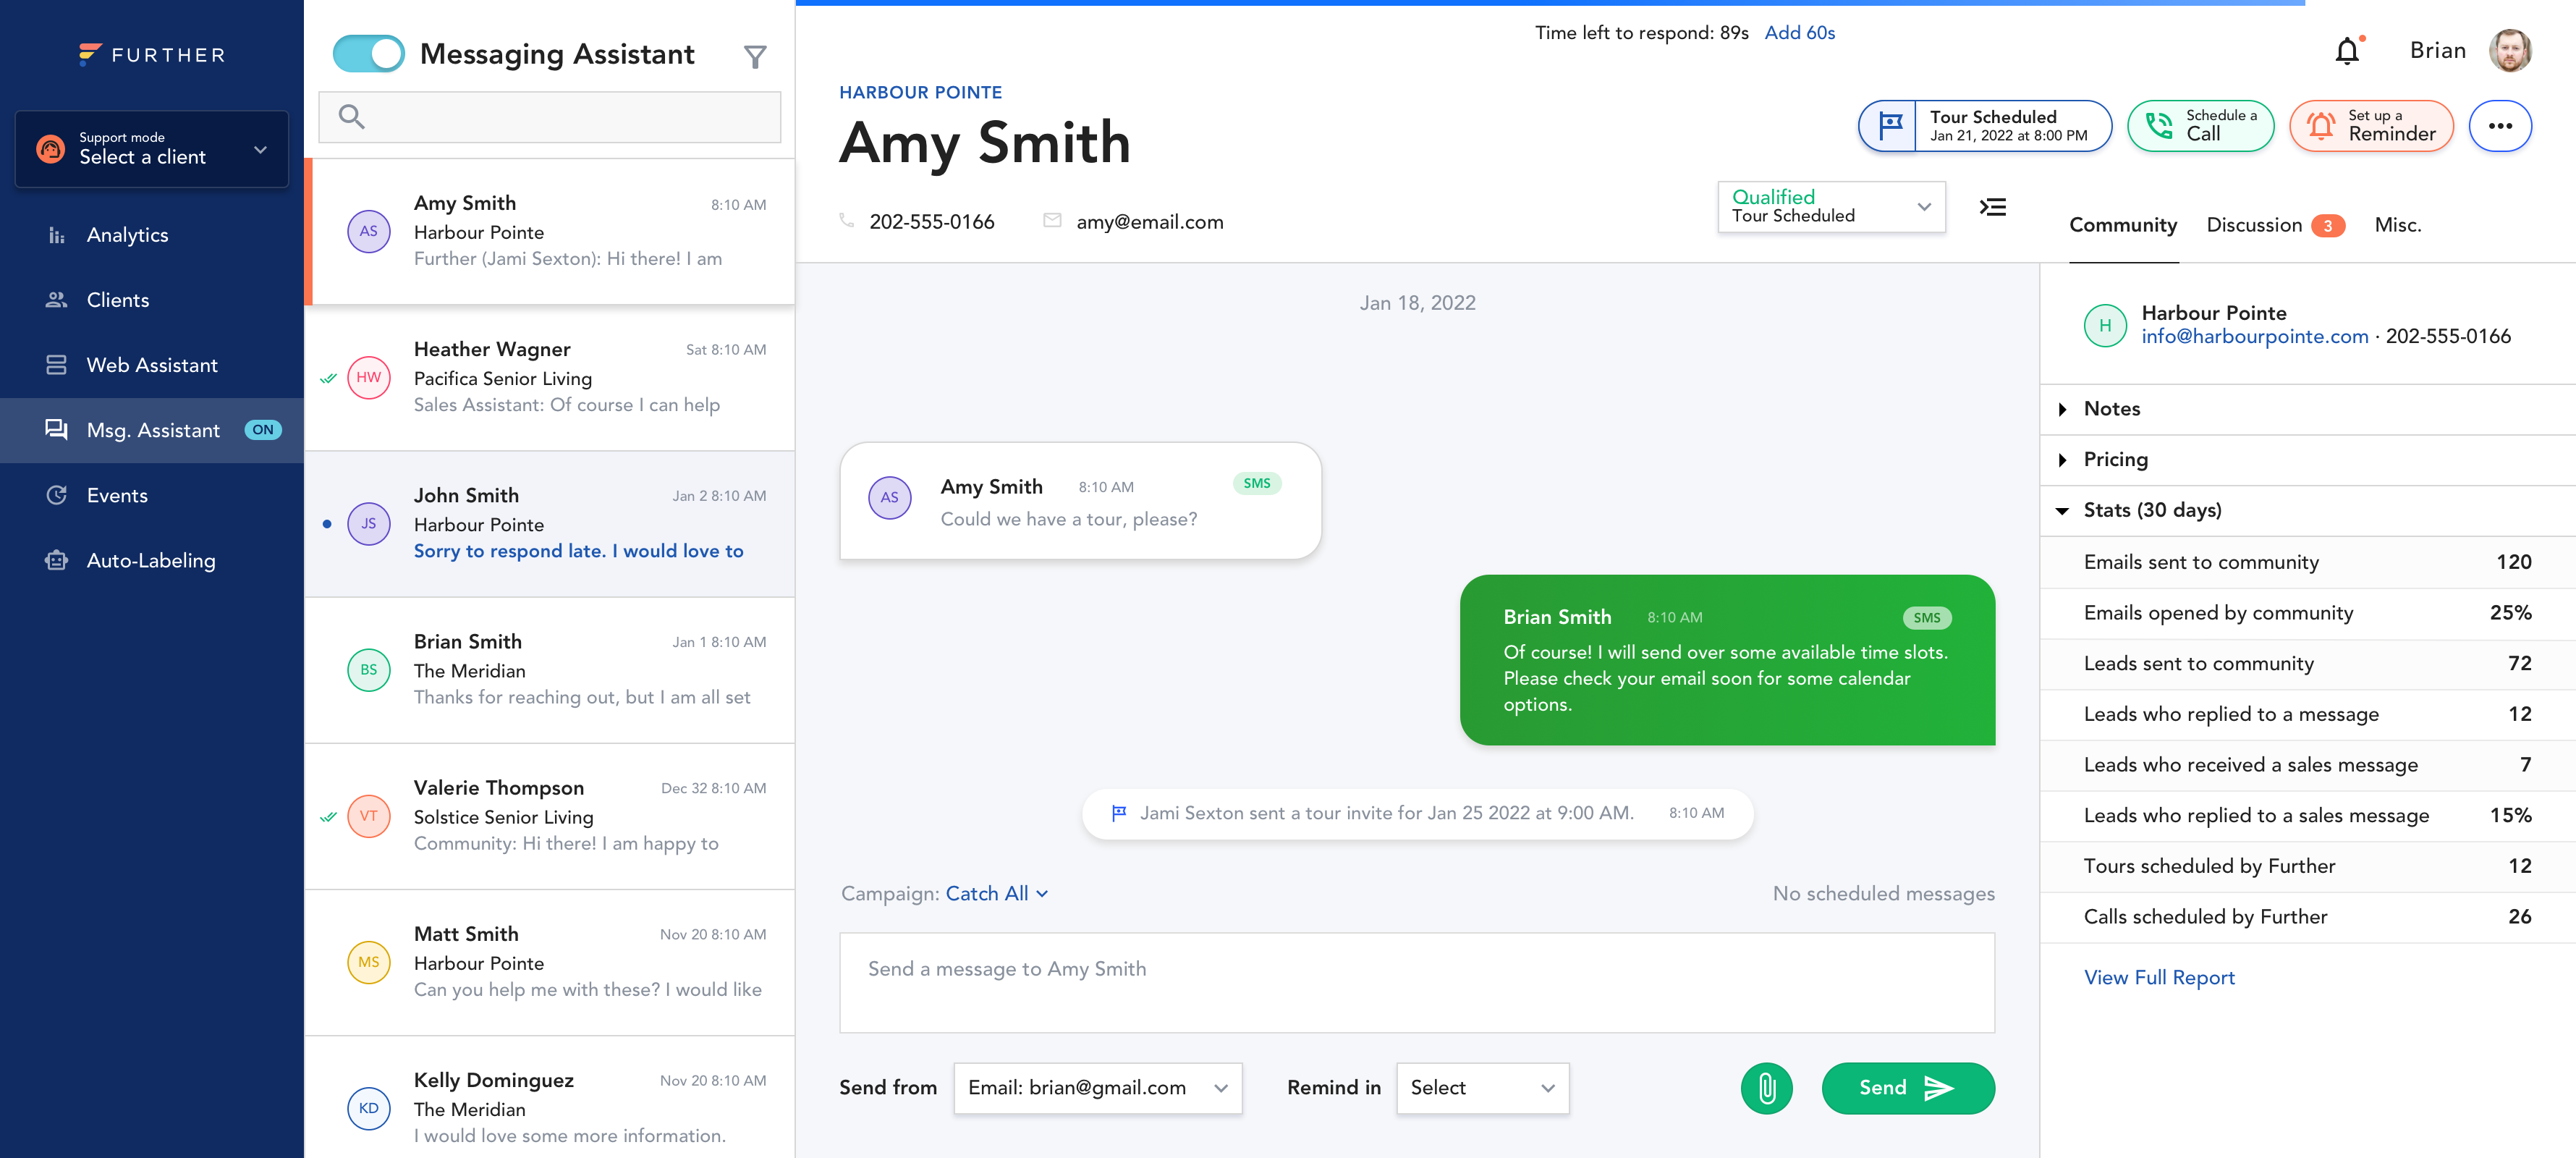Image resolution: width=2576 pixels, height=1158 pixels.
Task: Click response time progress bar
Action: pyautogui.click(x=1550, y=3)
